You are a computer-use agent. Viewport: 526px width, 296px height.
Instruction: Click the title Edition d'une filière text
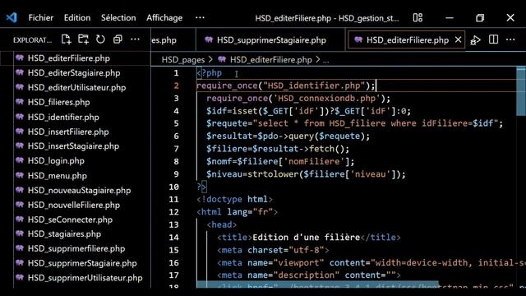pyautogui.click(x=307, y=238)
